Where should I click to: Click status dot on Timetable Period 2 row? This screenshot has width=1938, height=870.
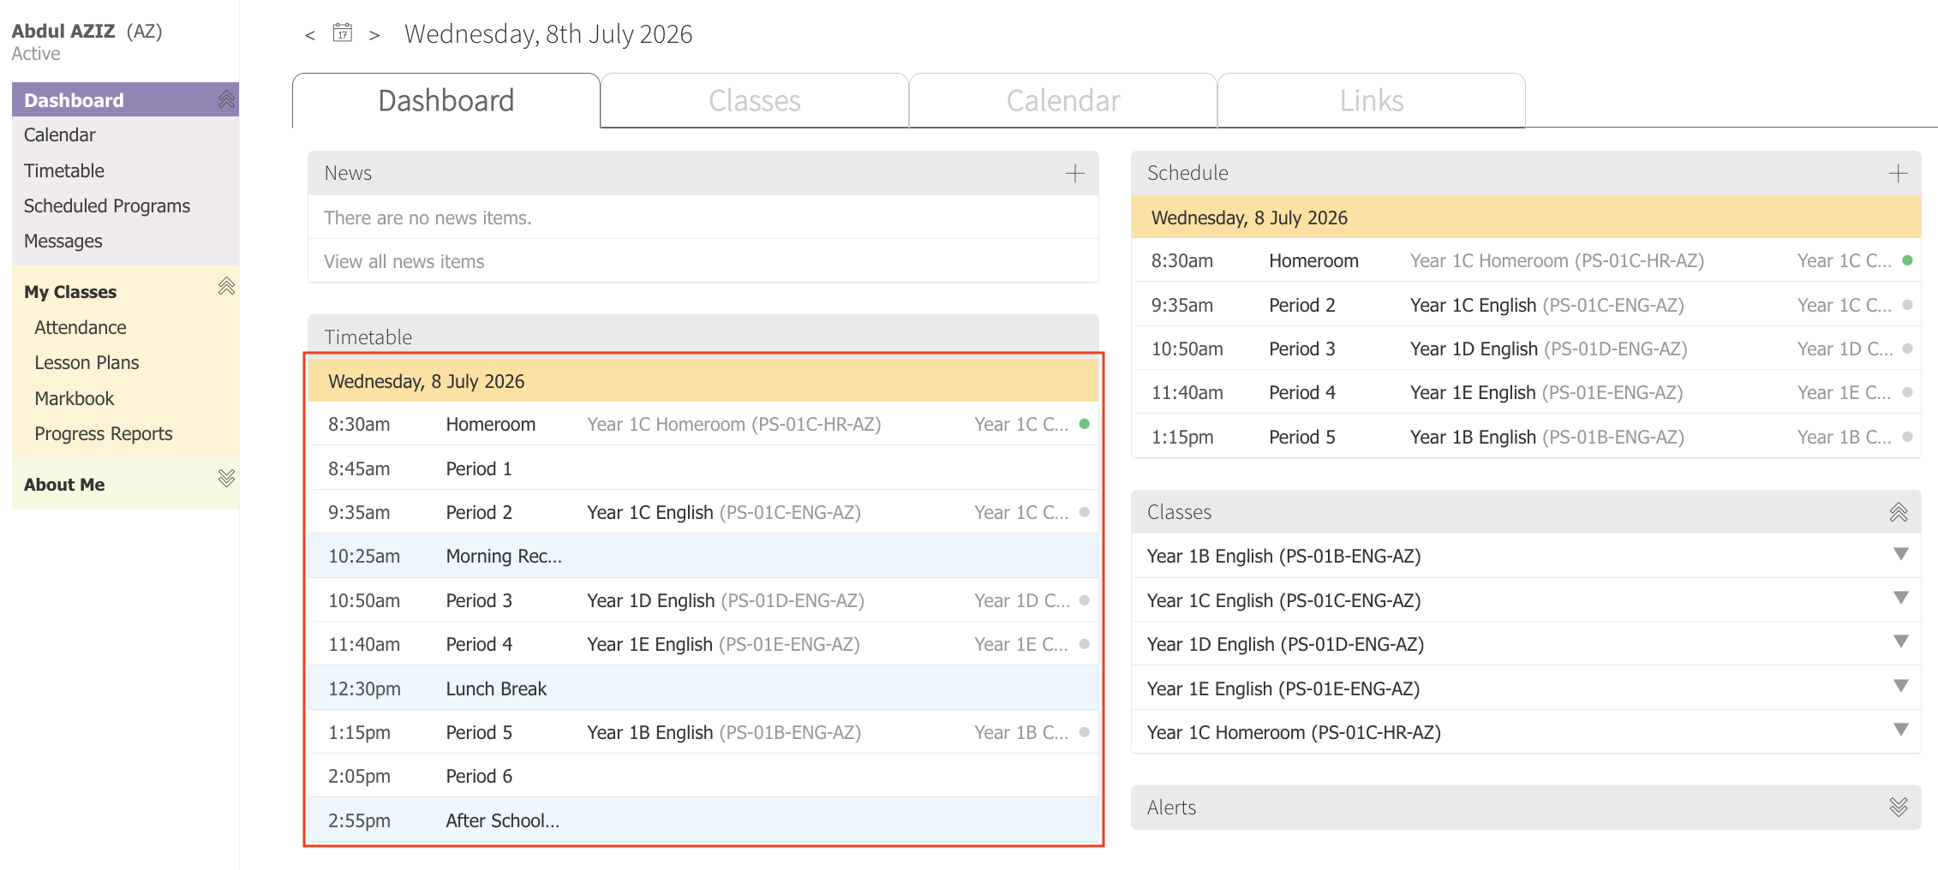(1084, 512)
